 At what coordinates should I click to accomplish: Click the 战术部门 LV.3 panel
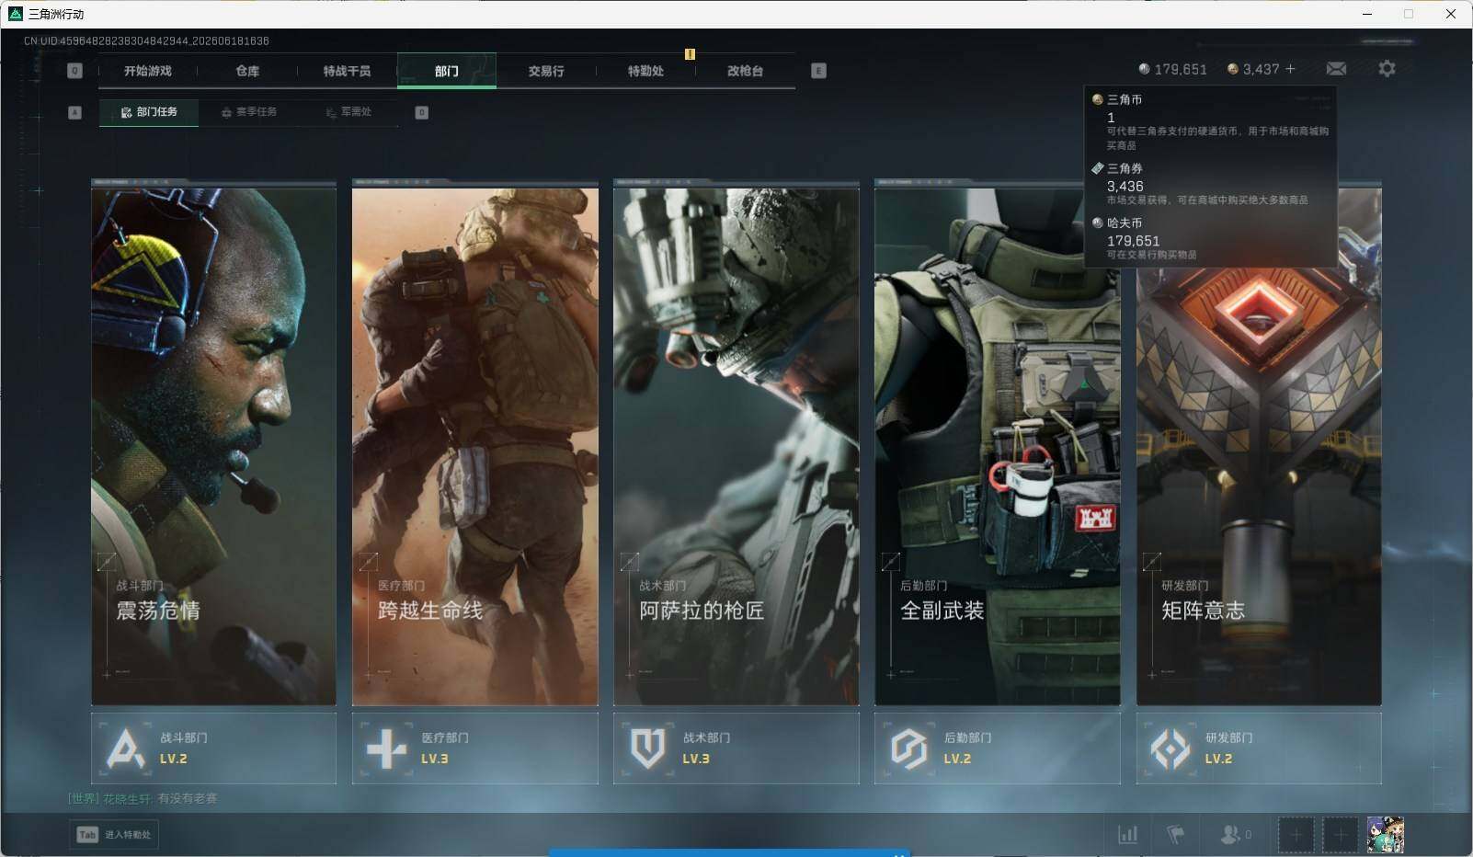point(736,748)
